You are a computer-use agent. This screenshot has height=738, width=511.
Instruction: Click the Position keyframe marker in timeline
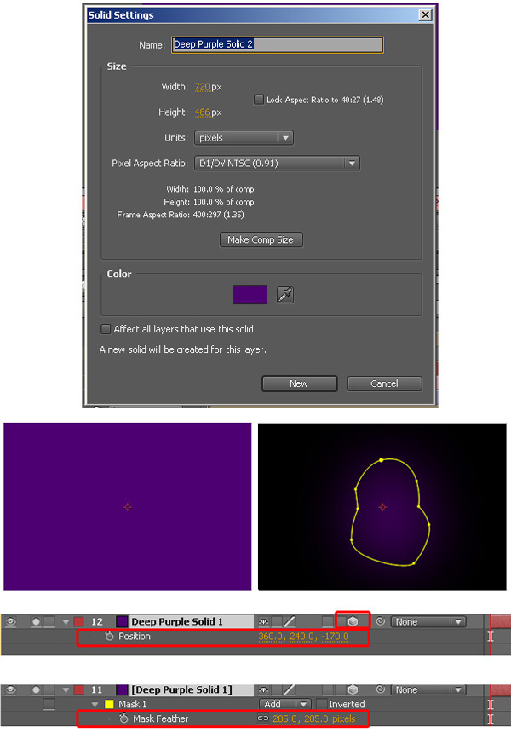click(x=491, y=637)
